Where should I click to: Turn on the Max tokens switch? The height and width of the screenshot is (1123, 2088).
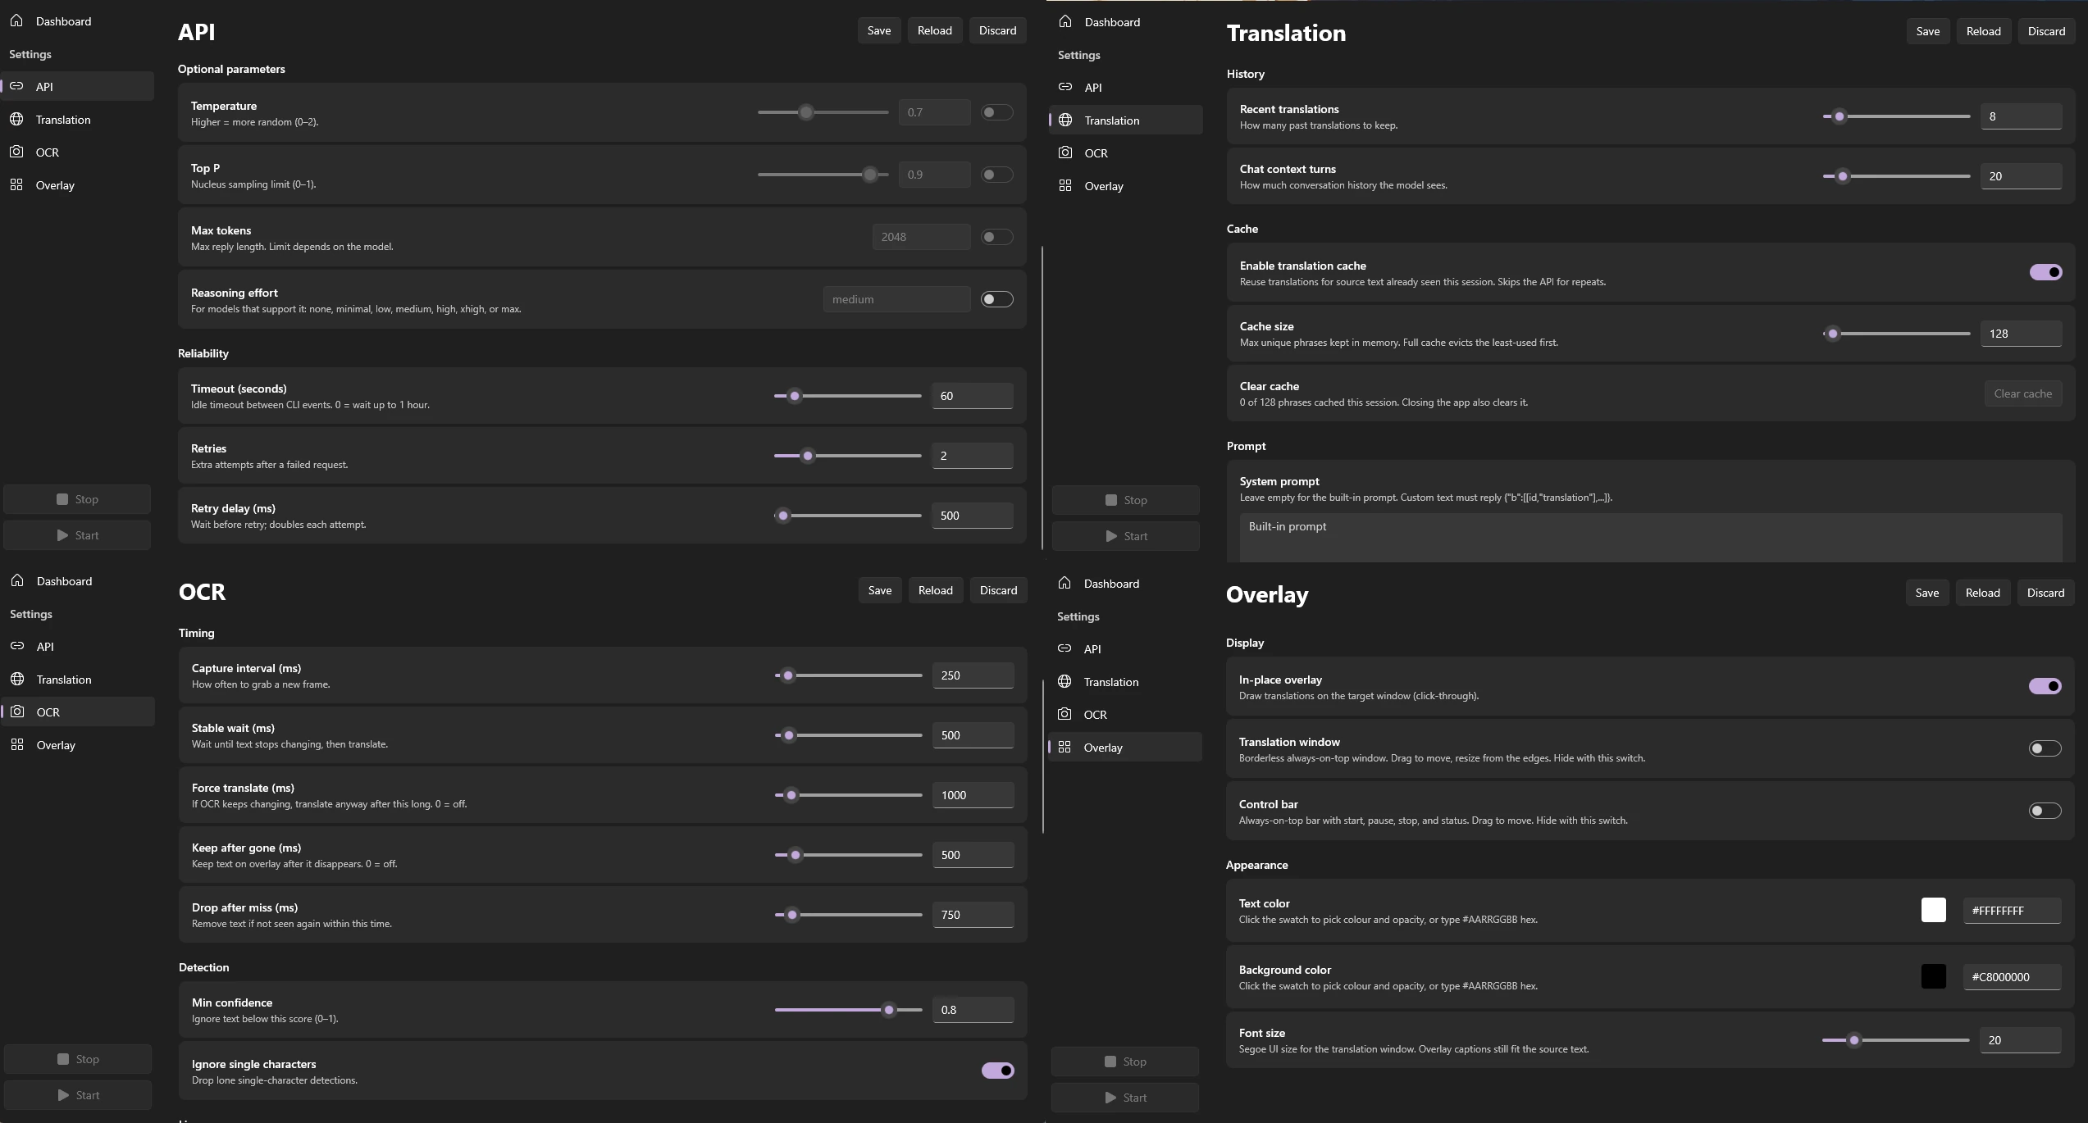point(997,237)
